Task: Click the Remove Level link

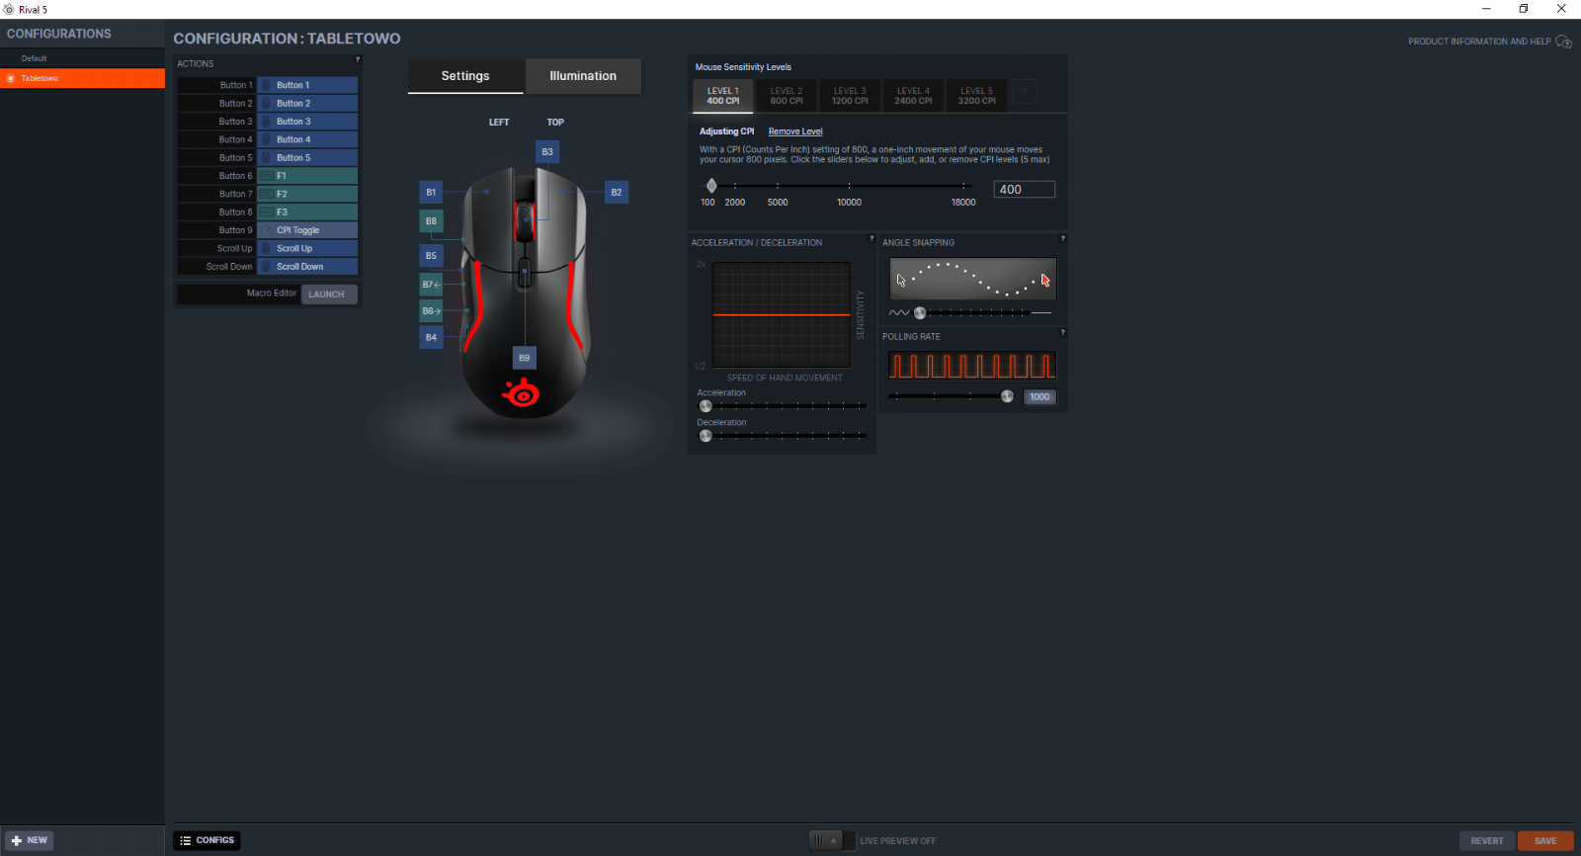Action: 795,131
